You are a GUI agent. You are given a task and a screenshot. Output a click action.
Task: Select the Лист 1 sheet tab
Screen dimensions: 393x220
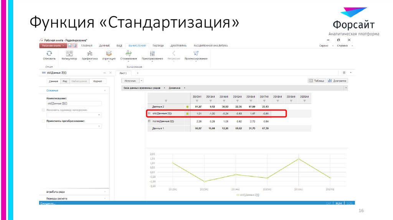click(x=123, y=73)
